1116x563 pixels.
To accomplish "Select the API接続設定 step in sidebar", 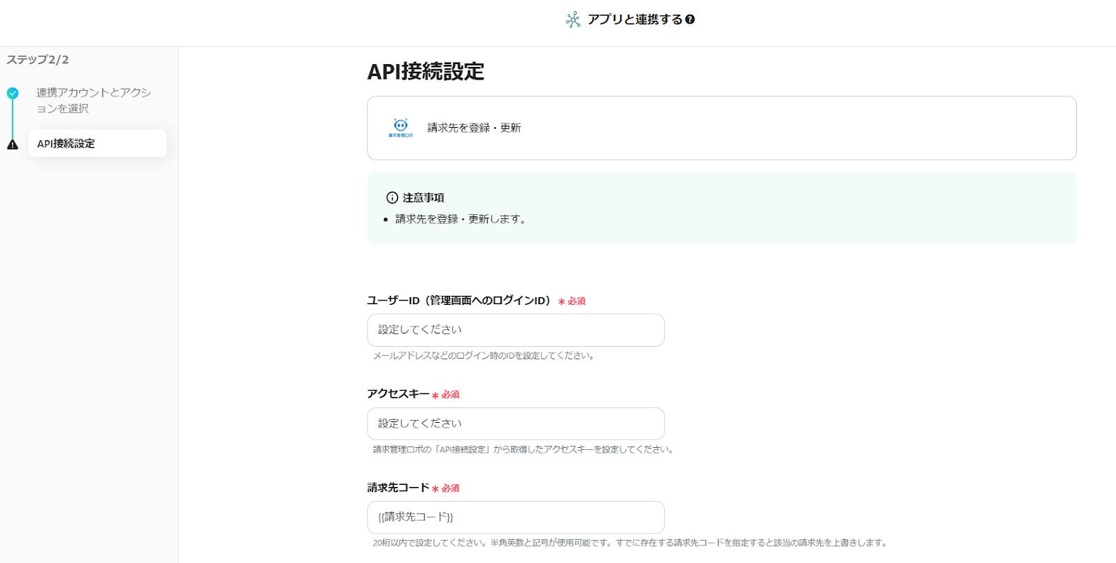I will click(97, 144).
